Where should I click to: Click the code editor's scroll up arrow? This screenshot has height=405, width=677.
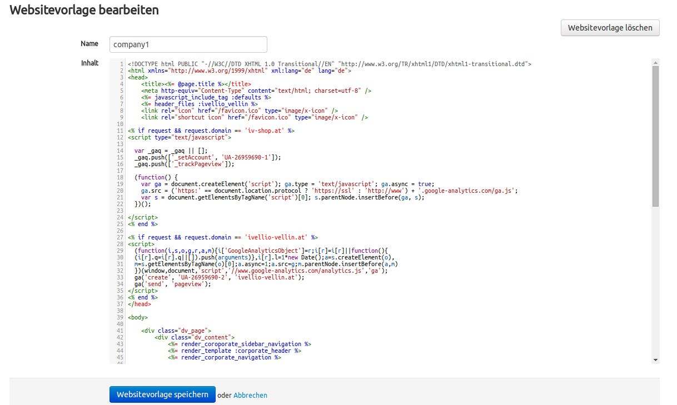click(x=655, y=62)
